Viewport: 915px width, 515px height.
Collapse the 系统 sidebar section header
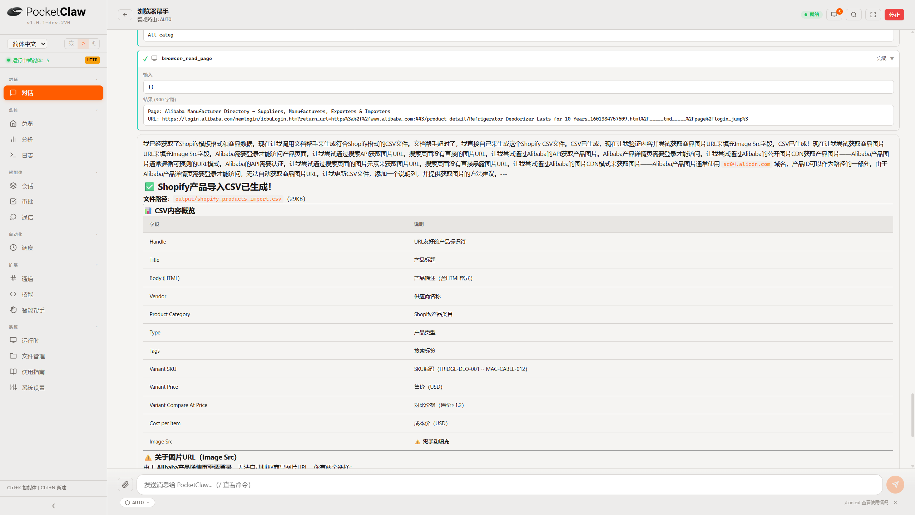tap(53, 327)
